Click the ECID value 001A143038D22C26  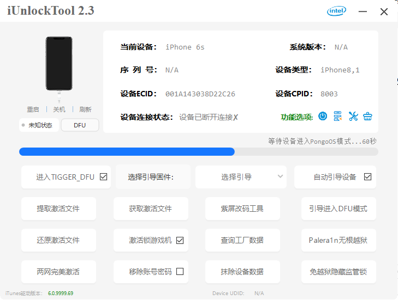[200, 94]
